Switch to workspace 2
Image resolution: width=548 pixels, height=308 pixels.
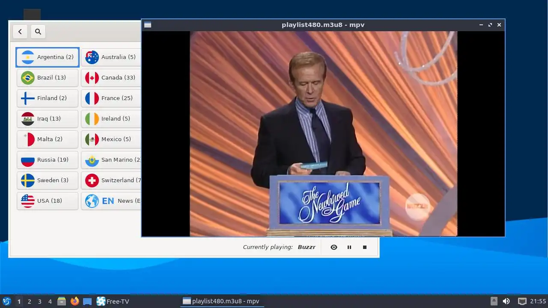[29, 301]
